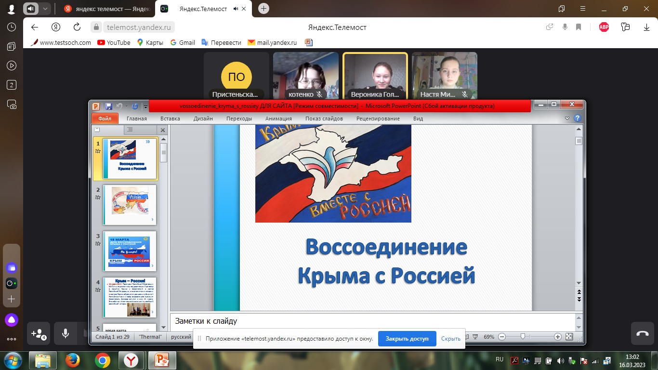Zoom in with plus button in PowerPoint
658x370 pixels.
pos(558,337)
